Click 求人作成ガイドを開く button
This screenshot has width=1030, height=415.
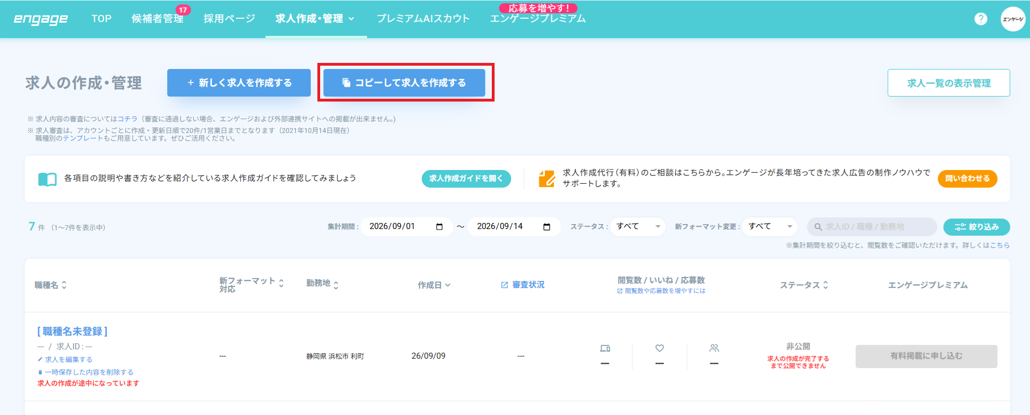coord(466,179)
